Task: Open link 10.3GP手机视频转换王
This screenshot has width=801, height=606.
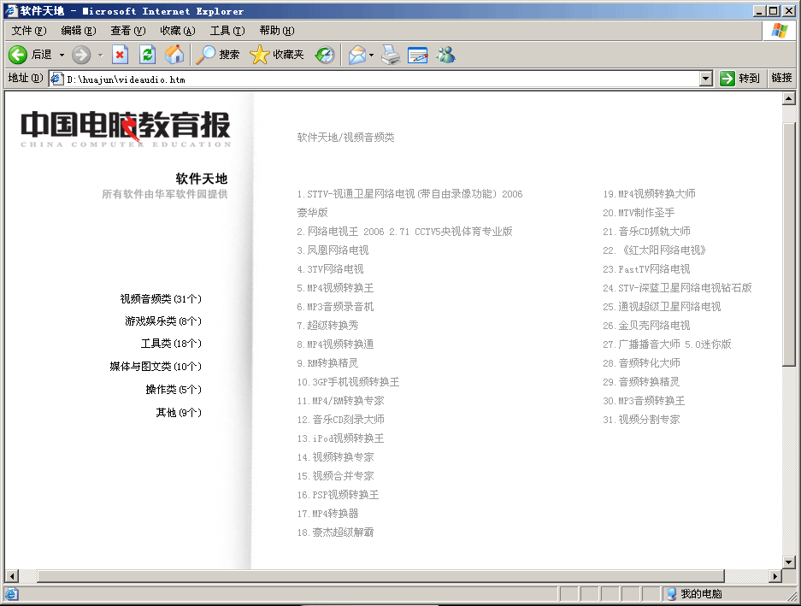Action: pyautogui.click(x=349, y=382)
